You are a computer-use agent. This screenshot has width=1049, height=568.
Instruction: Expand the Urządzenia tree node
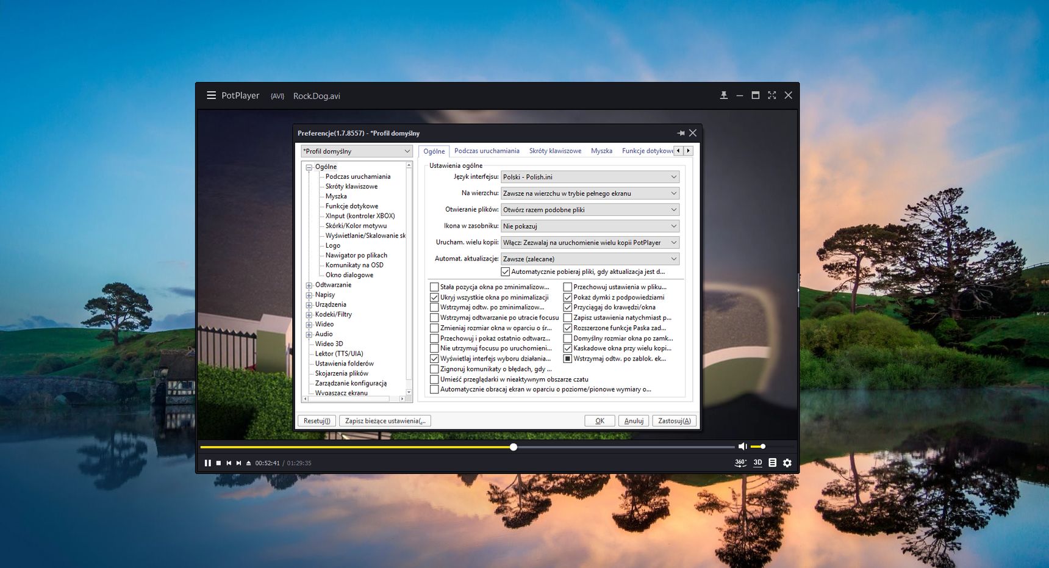[309, 305]
